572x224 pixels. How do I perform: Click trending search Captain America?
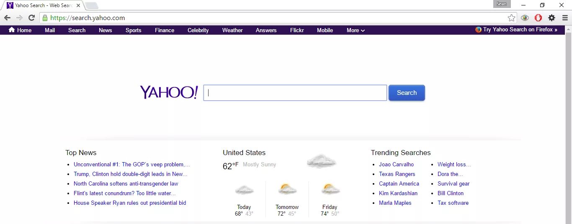[x=399, y=183]
